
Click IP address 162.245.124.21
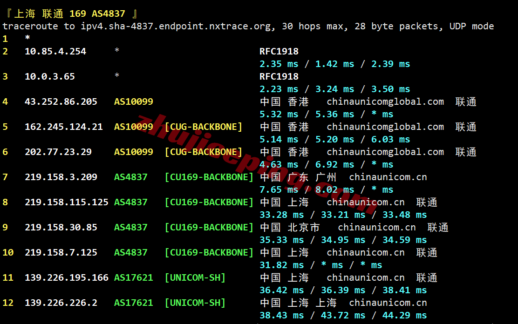(64, 127)
